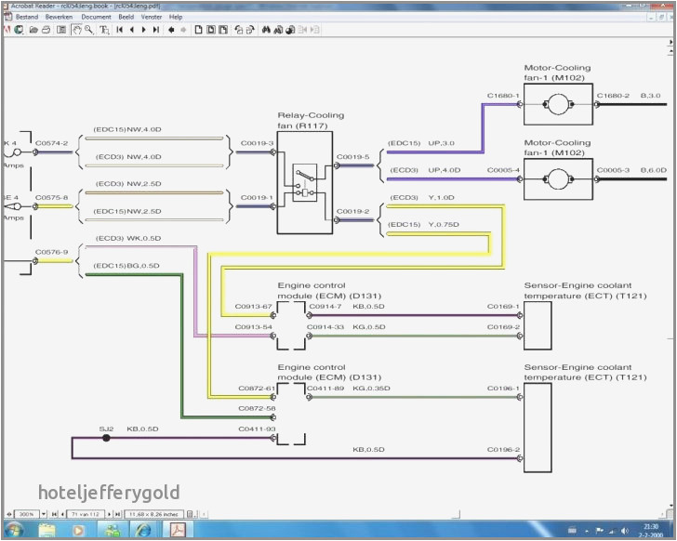The image size is (677, 541).
Task: Click next page arrow in status bar
Action: 109,513
